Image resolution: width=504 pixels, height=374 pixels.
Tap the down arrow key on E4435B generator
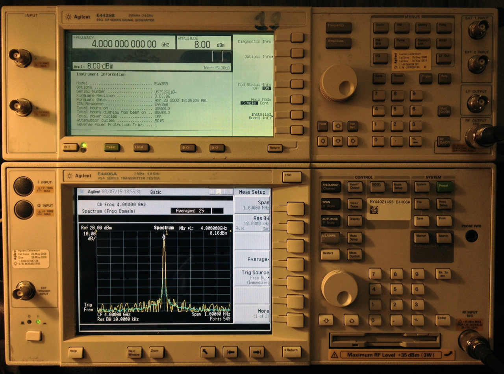pyautogui.click(x=337, y=141)
